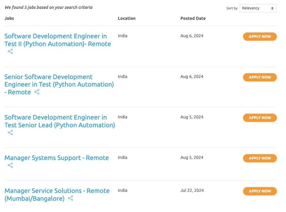Share the Test Senior Lead job posting
Image resolution: width=286 pixels, height=212 pixels.
[x=10, y=133]
